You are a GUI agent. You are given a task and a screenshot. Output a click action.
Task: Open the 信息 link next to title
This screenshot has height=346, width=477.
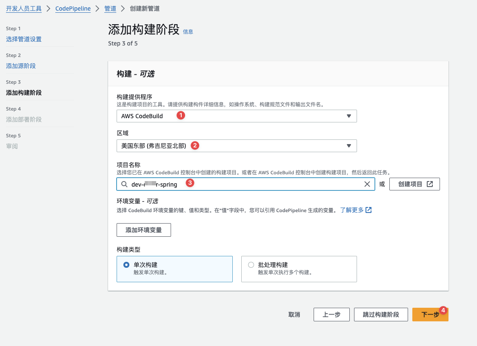(x=188, y=31)
